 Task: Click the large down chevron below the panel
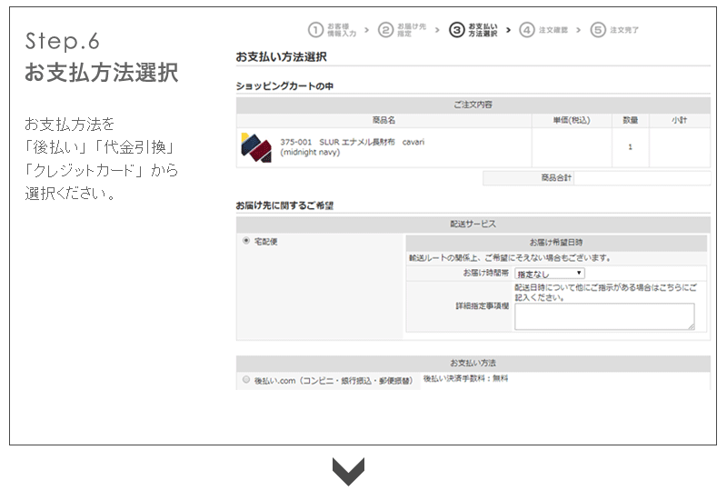(x=348, y=472)
